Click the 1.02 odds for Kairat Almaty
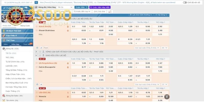Image resolution: width=204 pixels, height=102 pixels. point(84,27)
